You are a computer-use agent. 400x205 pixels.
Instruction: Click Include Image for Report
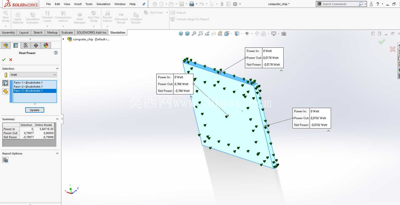point(190,19)
